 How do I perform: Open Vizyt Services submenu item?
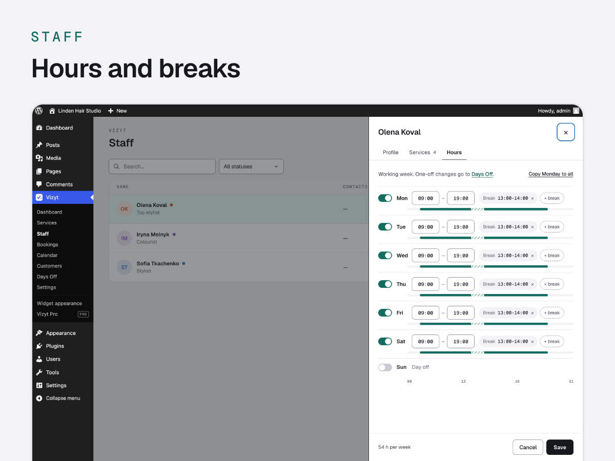coord(47,223)
